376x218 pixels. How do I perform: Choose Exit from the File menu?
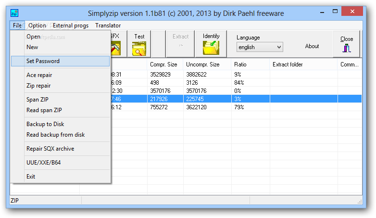click(x=61, y=176)
